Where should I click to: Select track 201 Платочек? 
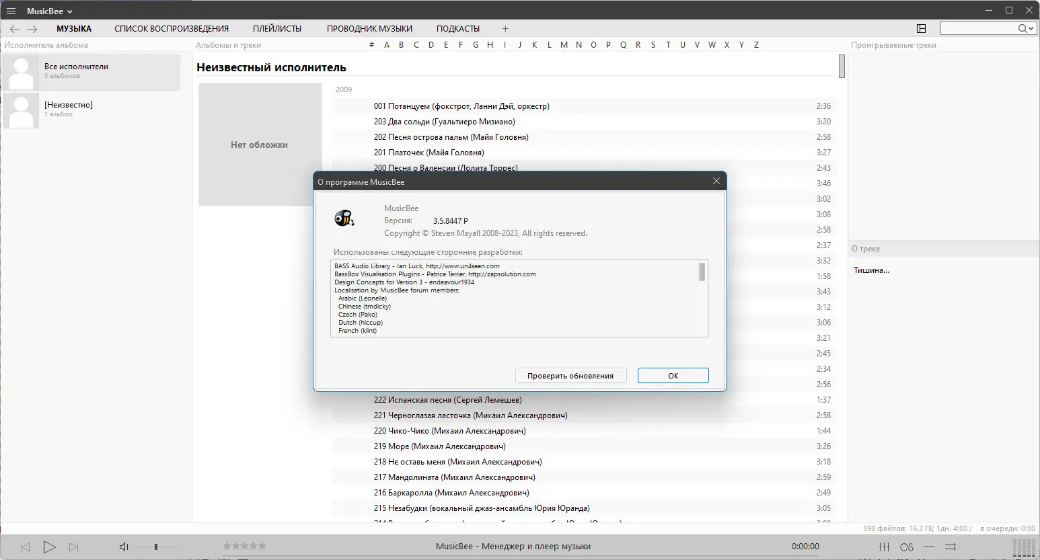[583, 153]
